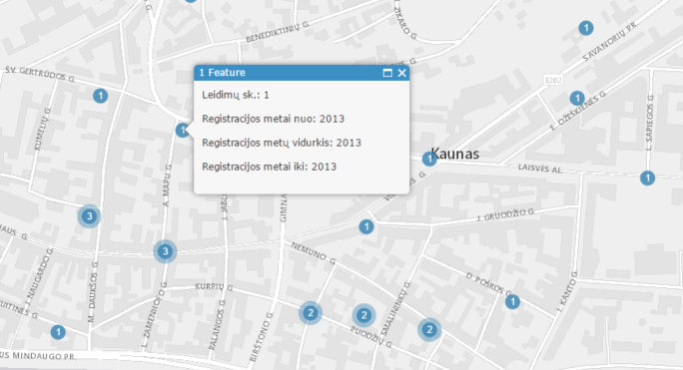Click the Leidimų sk.: 1 text
The height and width of the screenshot is (370, 683).
click(236, 95)
